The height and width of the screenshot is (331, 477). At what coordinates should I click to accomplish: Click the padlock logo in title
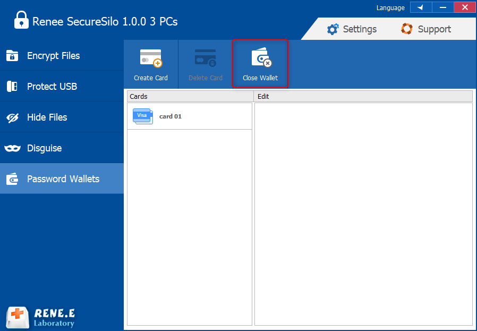click(x=21, y=20)
